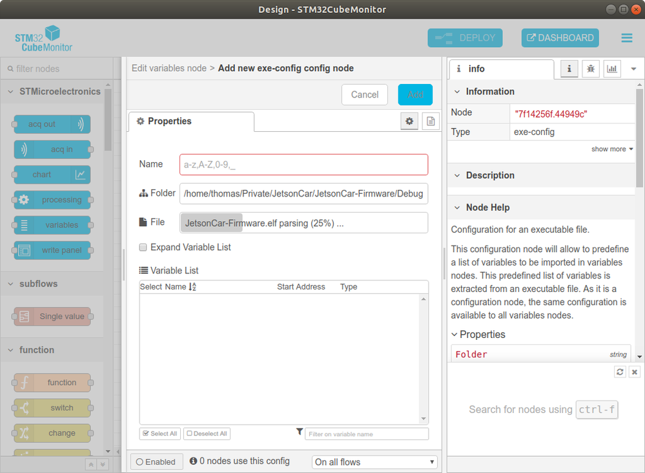Toggle Expand Variable List checkbox

pyautogui.click(x=143, y=247)
